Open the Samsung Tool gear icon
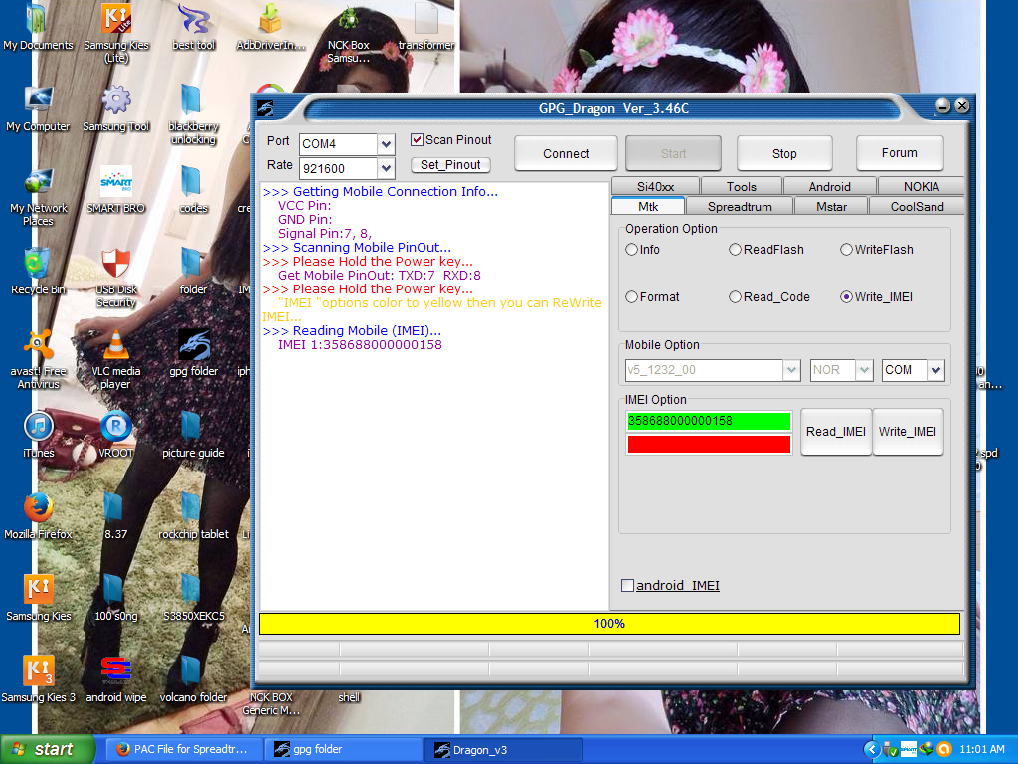This screenshot has width=1018, height=764. pyautogui.click(x=116, y=101)
